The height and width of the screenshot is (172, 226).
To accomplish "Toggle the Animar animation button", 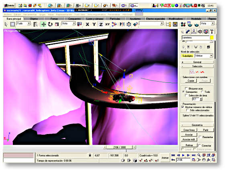I will click(165, 158).
